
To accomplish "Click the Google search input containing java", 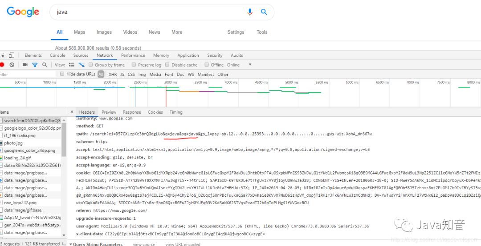I will [151, 12].
